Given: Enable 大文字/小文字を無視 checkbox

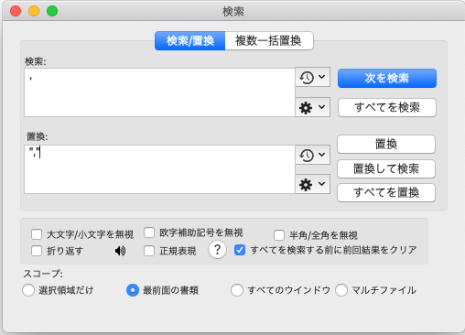Looking at the screenshot, I should point(37,234).
